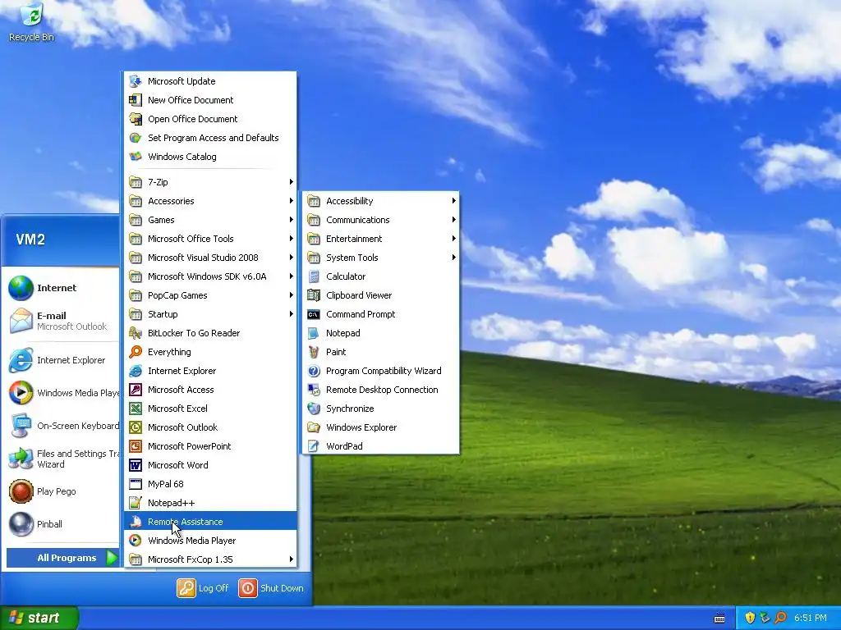Expand the Communications submenu arrow
Screen dimensions: 841x630
point(453,220)
